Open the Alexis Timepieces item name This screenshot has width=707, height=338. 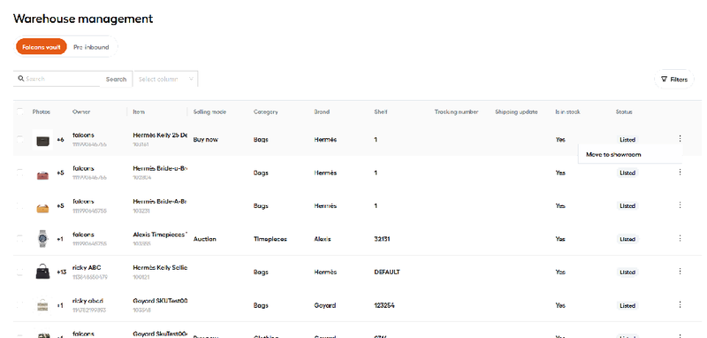tap(160, 234)
